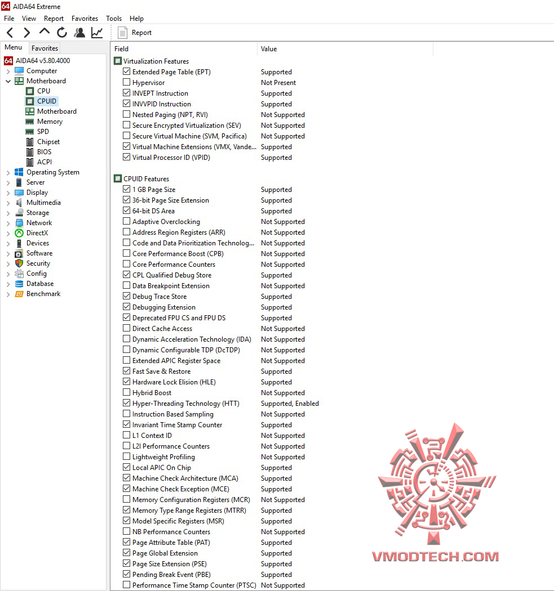Expand the Computer tree node
The image size is (554, 591).
point(8,71)
